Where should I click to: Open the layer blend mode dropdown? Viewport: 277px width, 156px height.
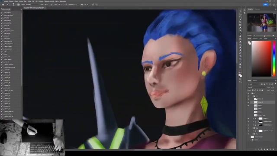tap(256, 87)
